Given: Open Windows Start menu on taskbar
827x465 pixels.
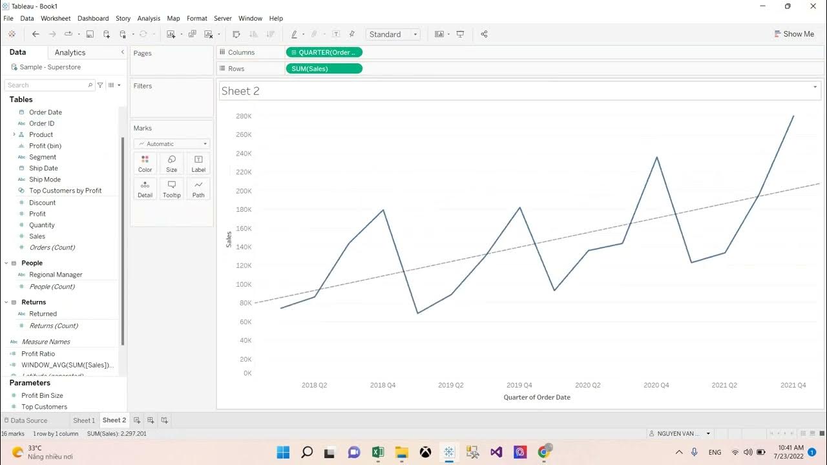Looking at the screenshot, I should tap(283, 452).
